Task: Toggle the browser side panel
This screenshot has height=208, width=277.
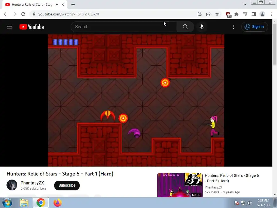Action: (x=254, y=14)
